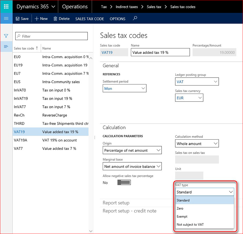
Task: Choose Exempt in VAT type list
Action: point(204,217)
